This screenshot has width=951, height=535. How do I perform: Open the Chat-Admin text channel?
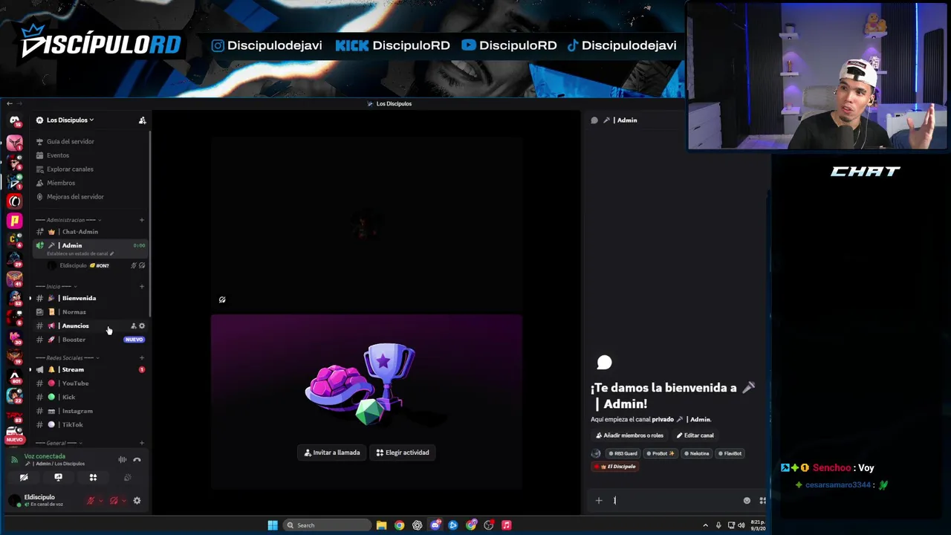(x=79, y=232)
